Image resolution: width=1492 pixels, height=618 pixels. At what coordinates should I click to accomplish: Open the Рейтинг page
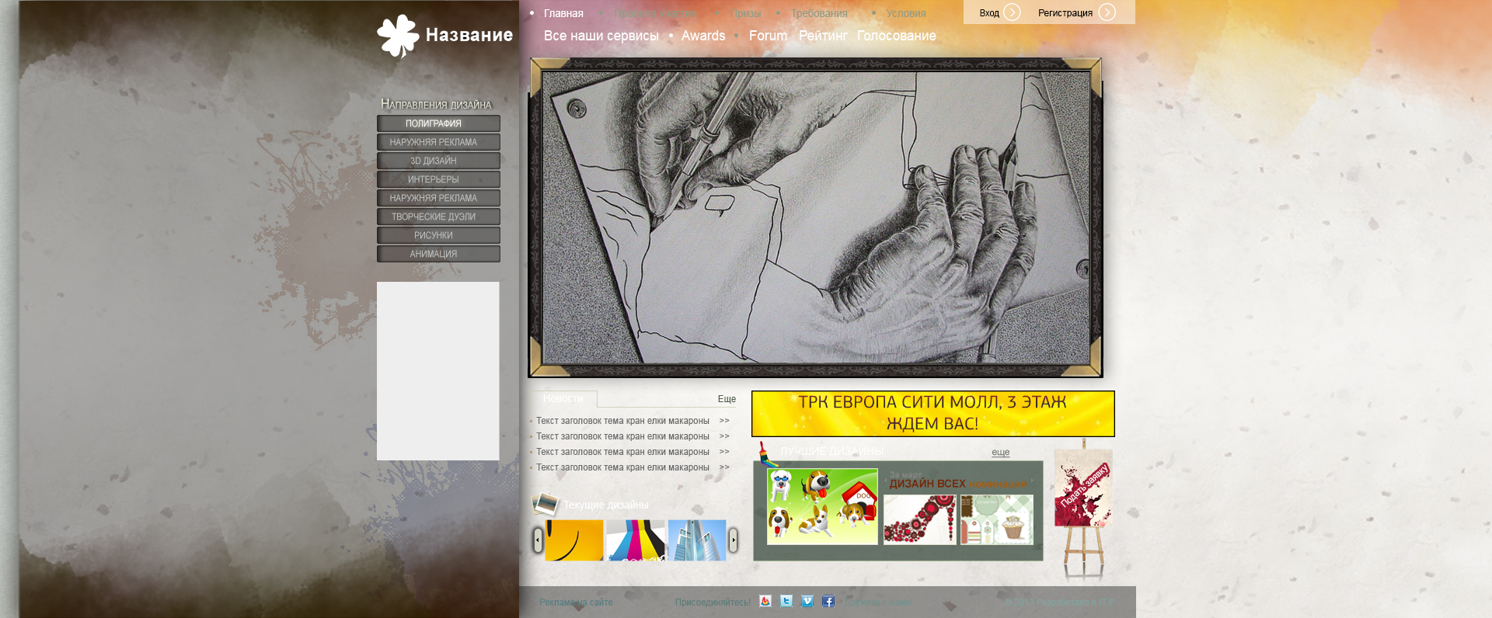[x=823, y=36]
